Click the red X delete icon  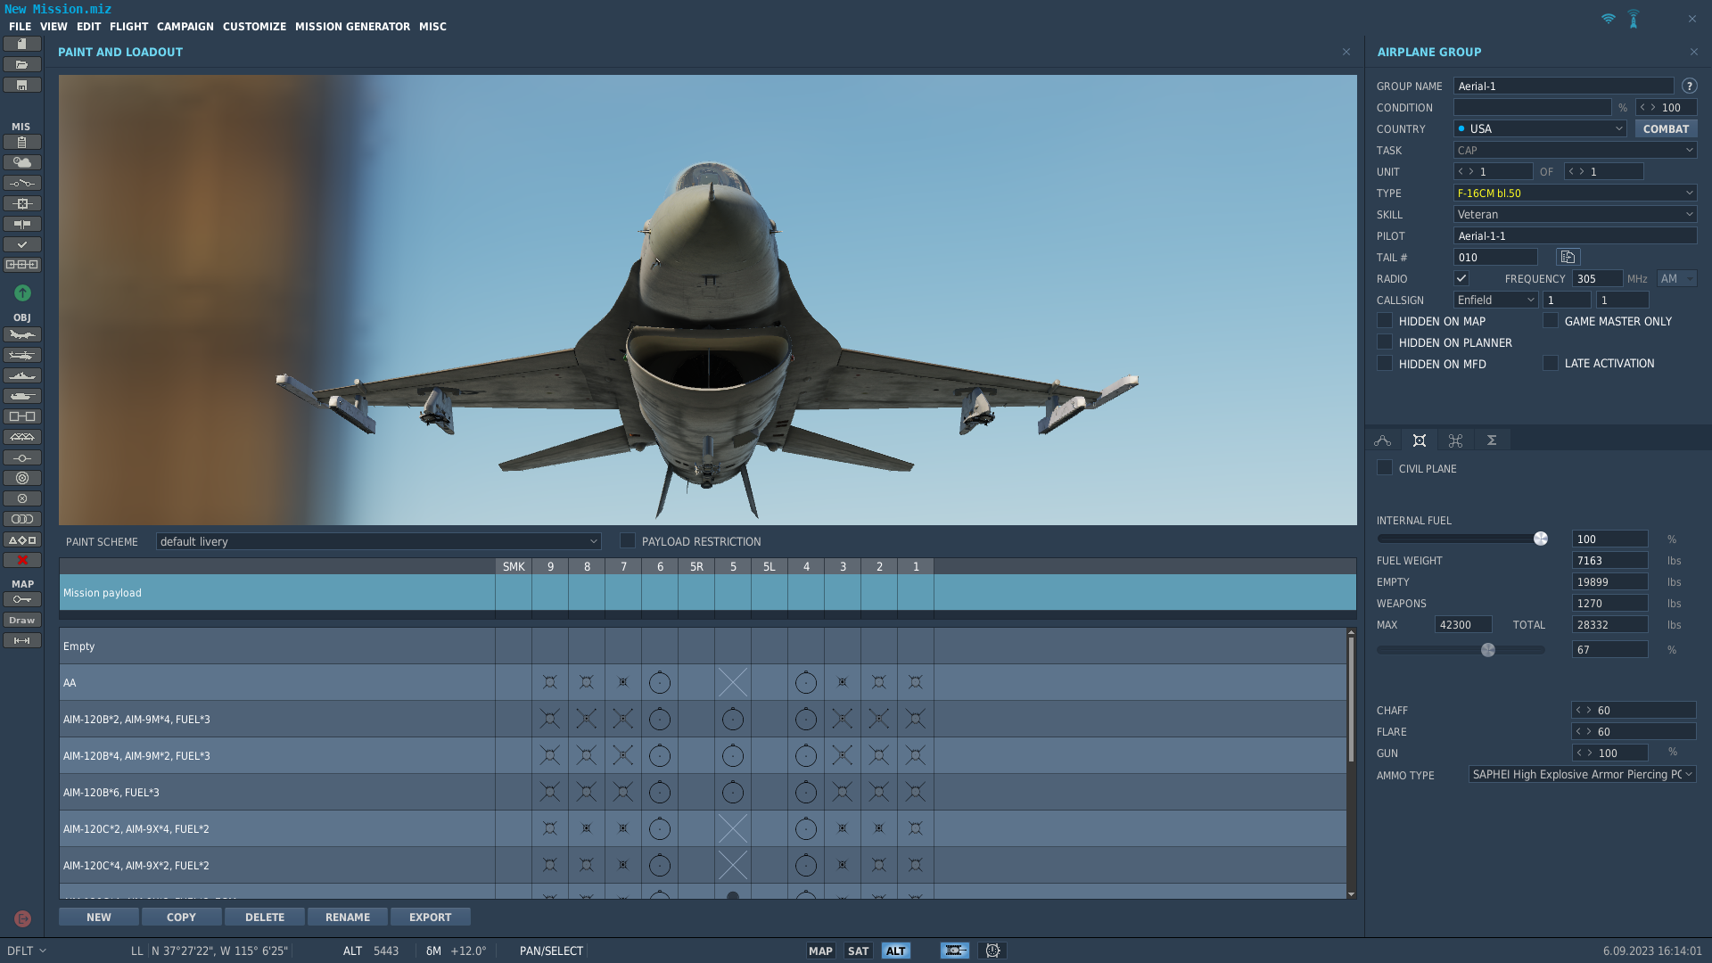click(22, 560)
